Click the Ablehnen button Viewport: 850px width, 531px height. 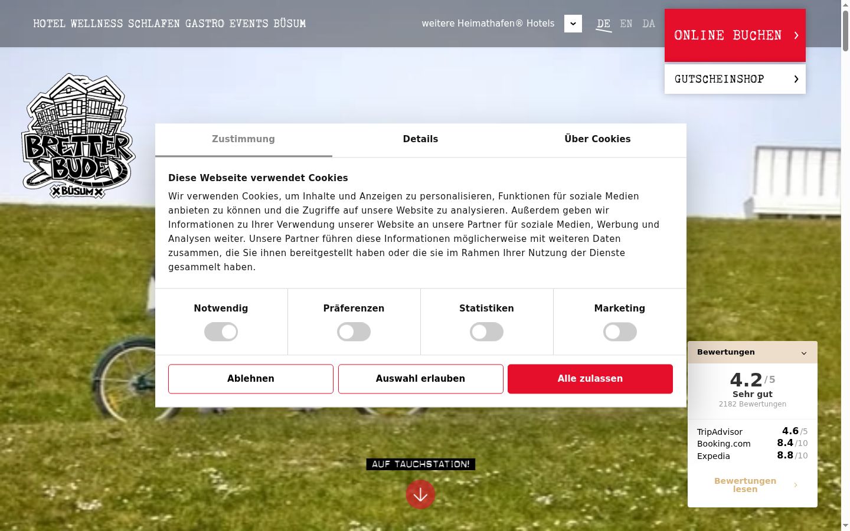(x=251, y=379)
